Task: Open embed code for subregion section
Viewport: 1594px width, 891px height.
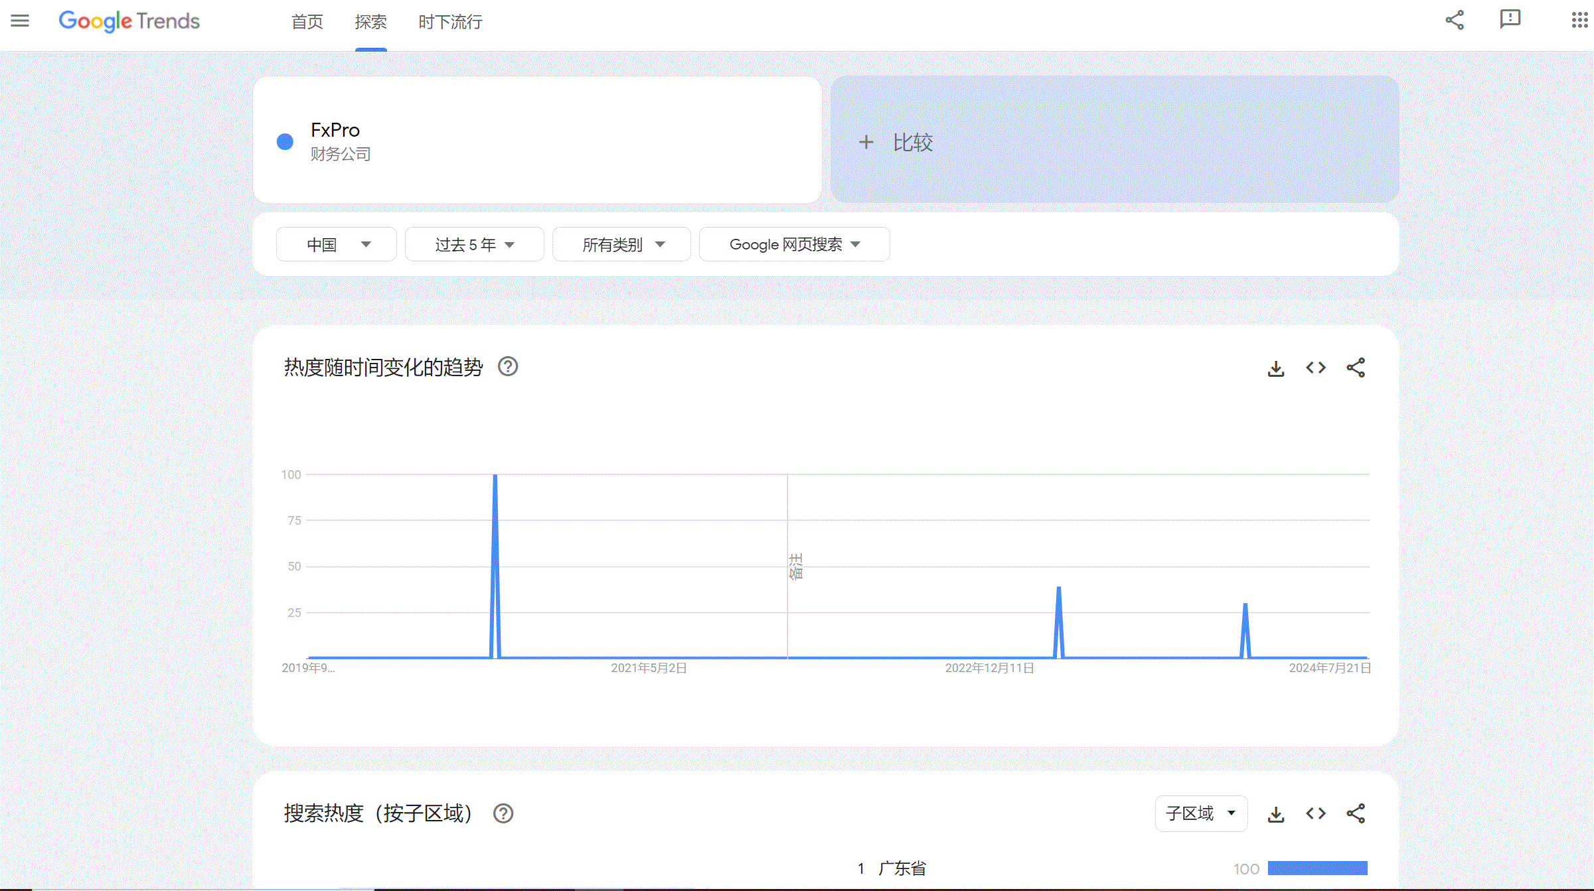Action: coord(1316,813)
